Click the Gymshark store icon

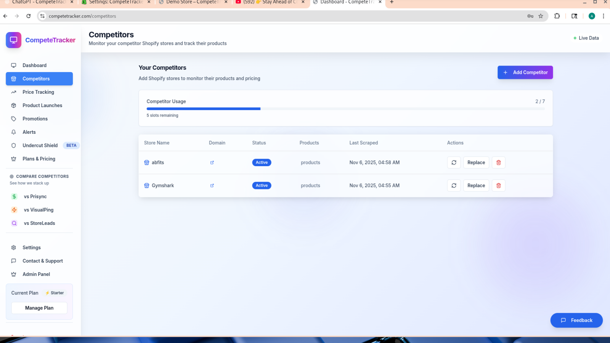[x=146, y=186]
